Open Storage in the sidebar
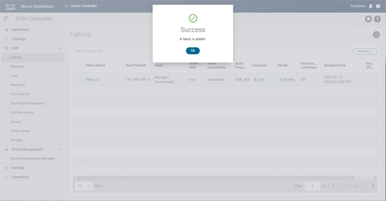This screenshot has width=386, height=201. coord(17,140)
